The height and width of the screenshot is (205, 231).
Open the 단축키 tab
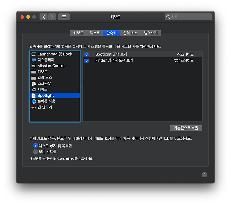click(112, 33)
